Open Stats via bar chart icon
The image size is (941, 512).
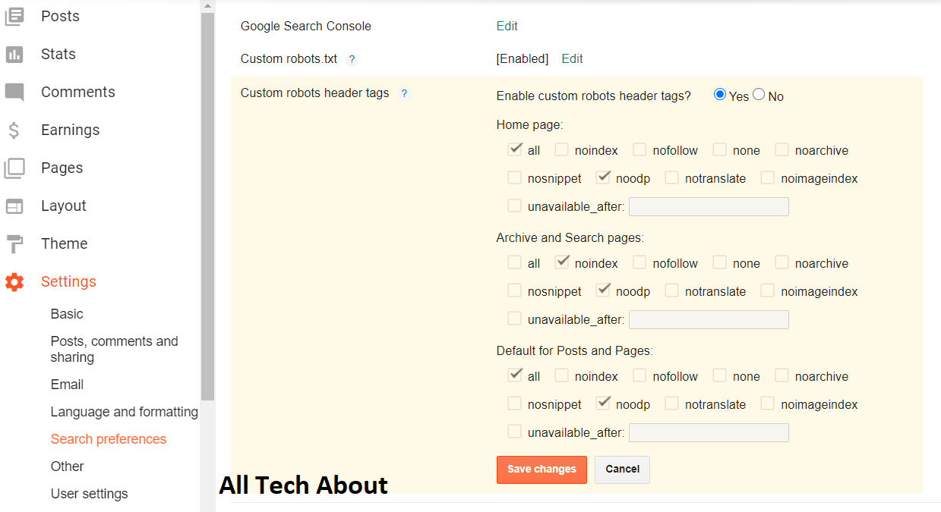pos(14,54)
